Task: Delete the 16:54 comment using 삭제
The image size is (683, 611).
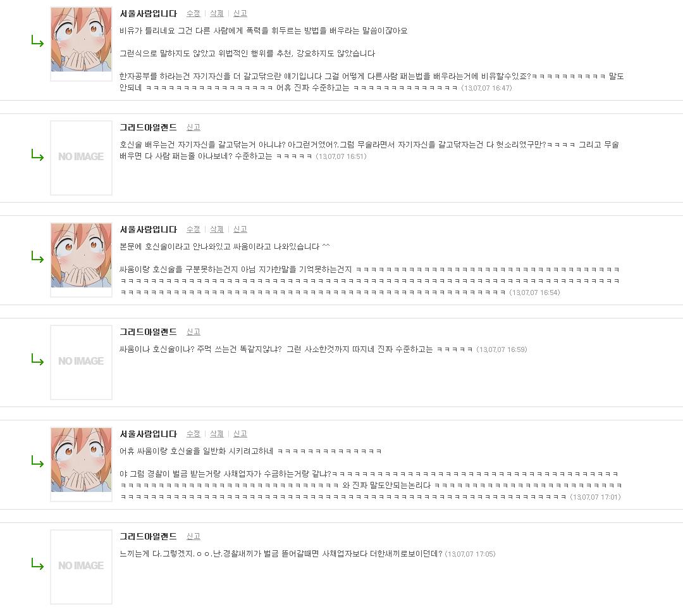Action: click(x=216, y=229)
